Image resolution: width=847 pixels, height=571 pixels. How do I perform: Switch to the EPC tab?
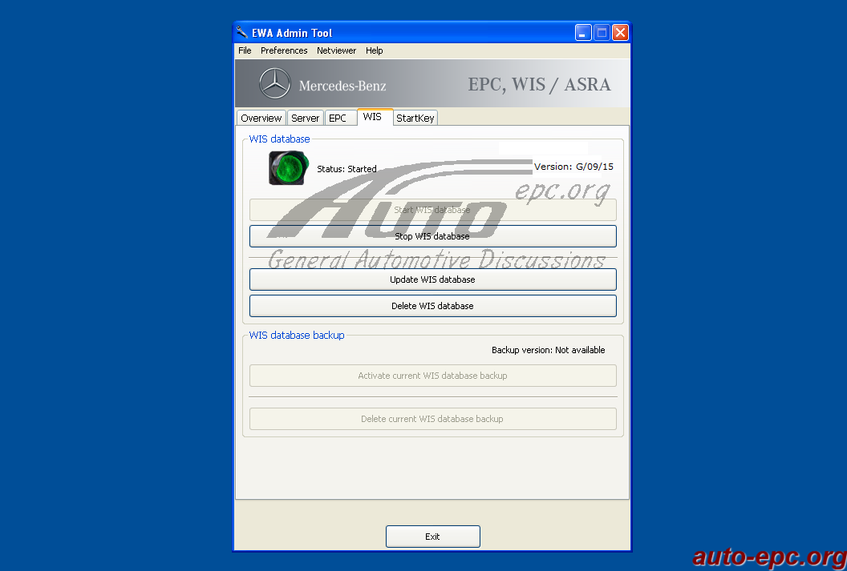pyautogui.click(x=340, y=118)
